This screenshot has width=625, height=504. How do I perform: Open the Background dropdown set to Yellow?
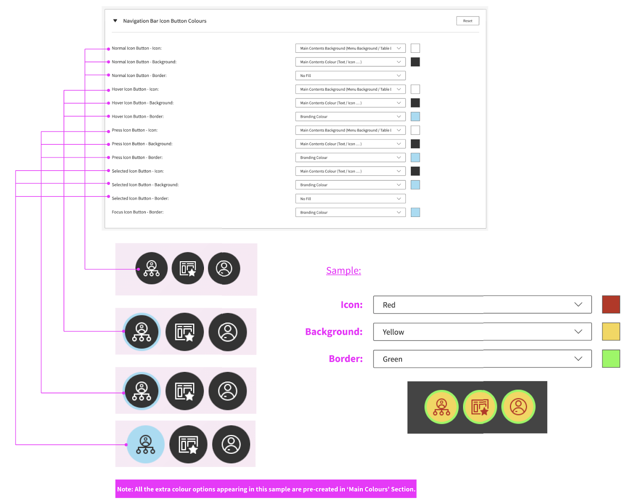coord(482,331)
